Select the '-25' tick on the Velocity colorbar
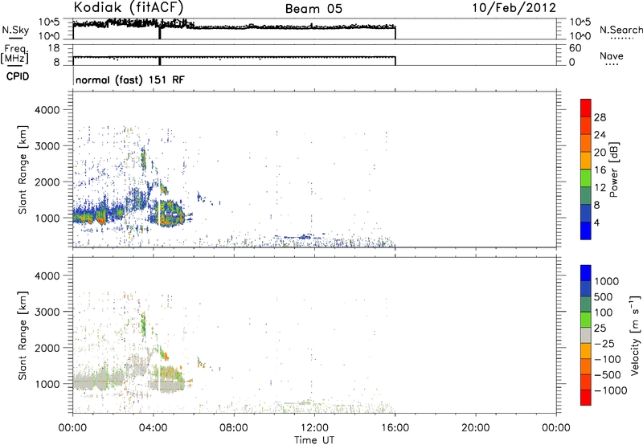This screenshot has height=445, width=643. point(605,343)
